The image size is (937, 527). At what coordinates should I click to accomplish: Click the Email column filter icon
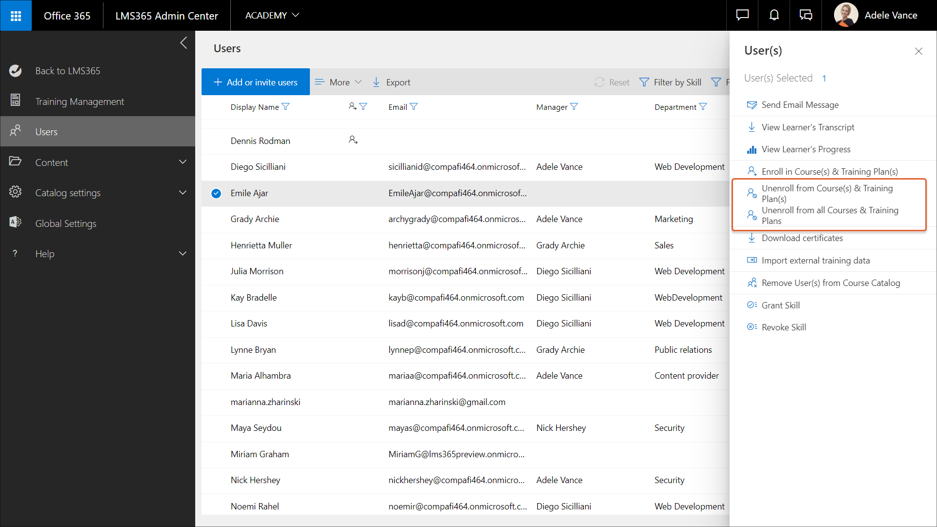coord(414,107)
